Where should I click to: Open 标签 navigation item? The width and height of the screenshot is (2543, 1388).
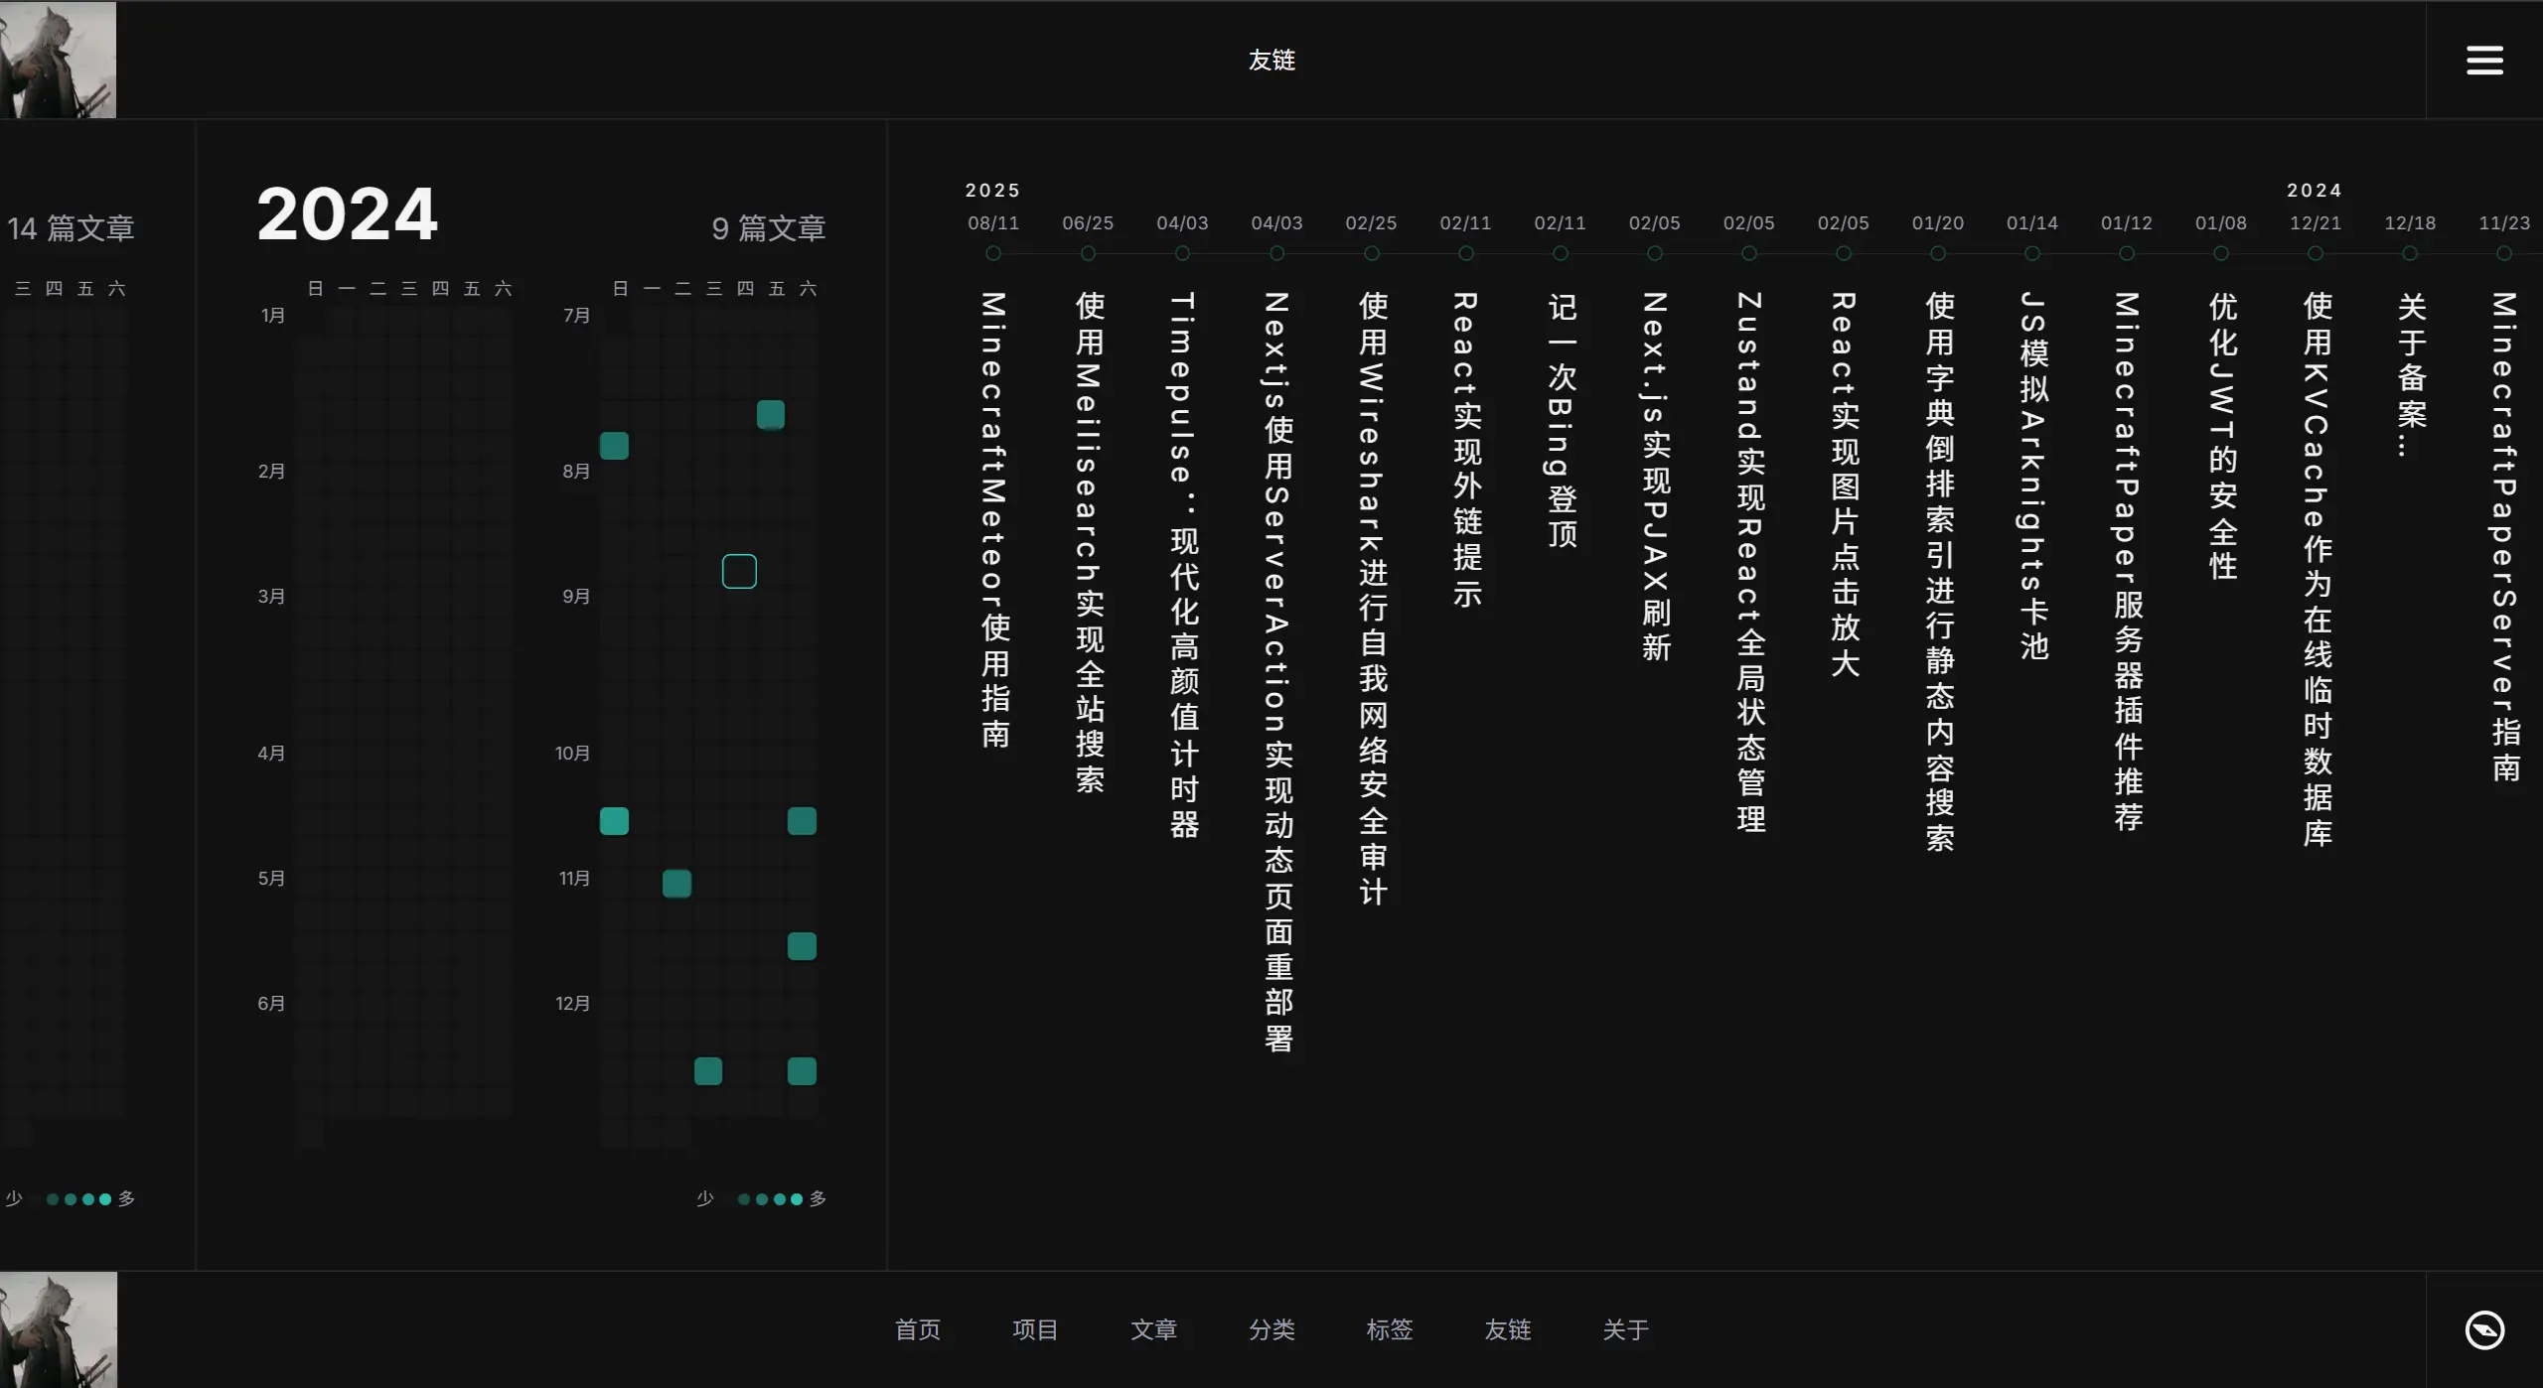pos(1389,1329)
